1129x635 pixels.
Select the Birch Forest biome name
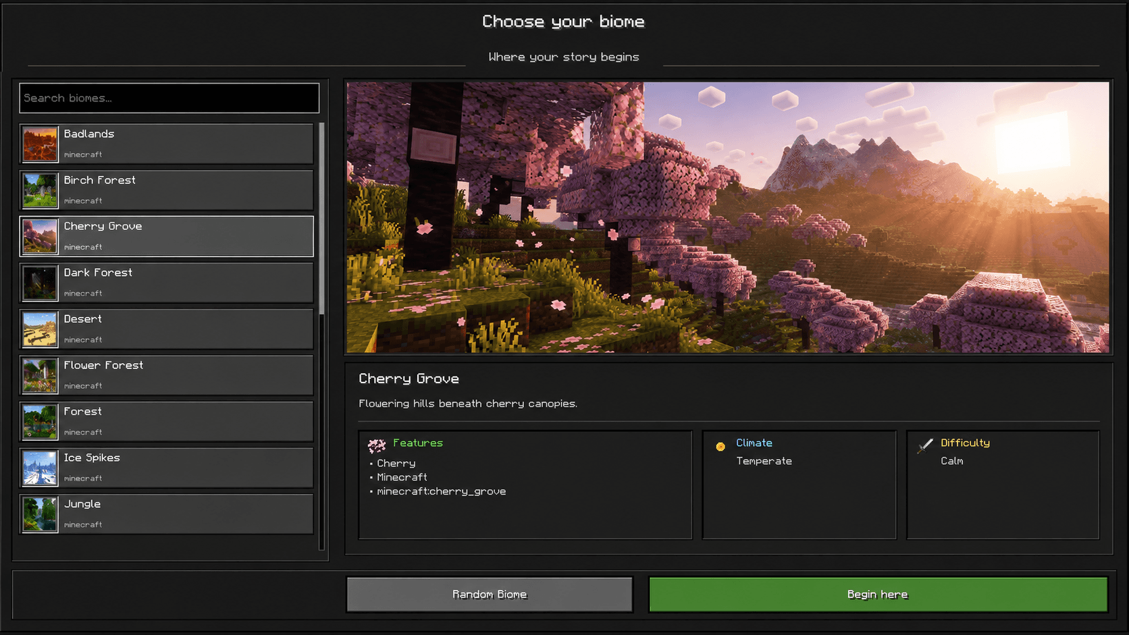click(99, 180)
